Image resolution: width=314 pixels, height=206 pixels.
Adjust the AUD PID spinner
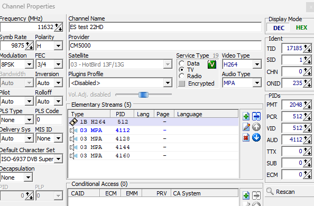click(307, 140)
